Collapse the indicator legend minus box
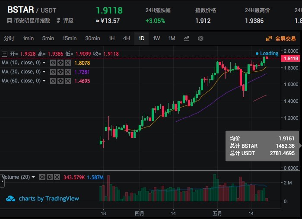302x219 pixels. point(4,54)
